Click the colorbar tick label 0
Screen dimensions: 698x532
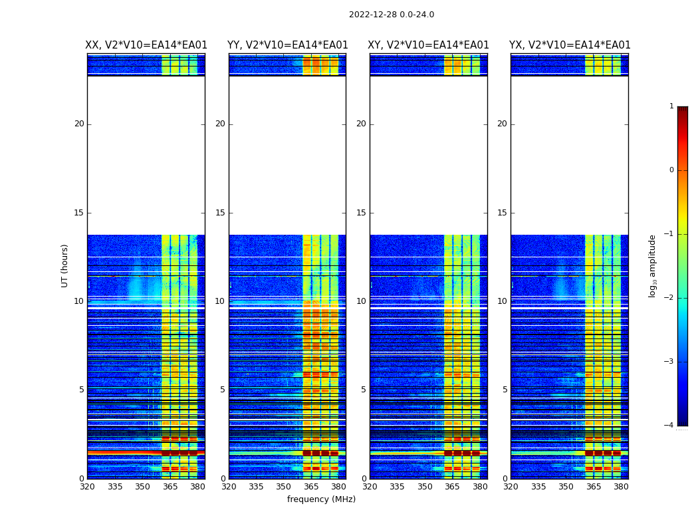tap(671, 170)
